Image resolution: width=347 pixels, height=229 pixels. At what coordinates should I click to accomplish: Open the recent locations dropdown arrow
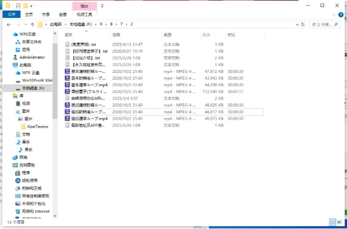click(x=26, y=25)
